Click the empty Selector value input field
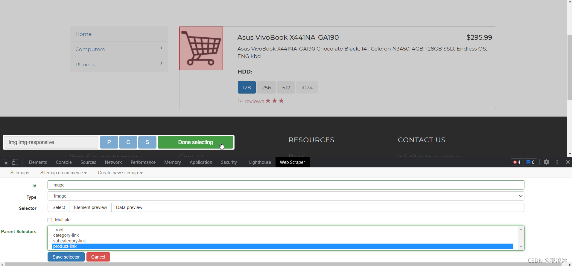 [x=336, y=207]
